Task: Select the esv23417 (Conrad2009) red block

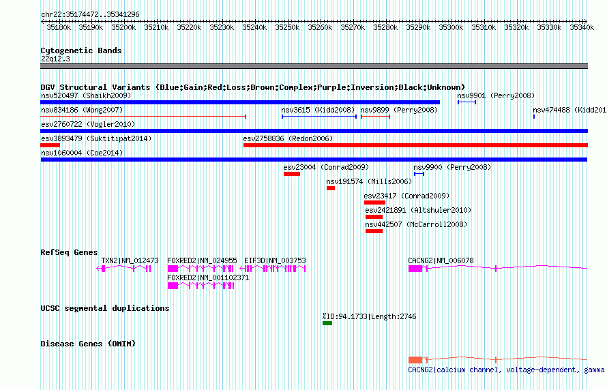Action: 374,202
